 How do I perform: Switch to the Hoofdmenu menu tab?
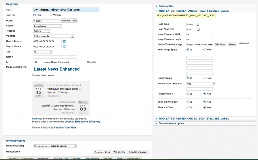click(44, 158)
